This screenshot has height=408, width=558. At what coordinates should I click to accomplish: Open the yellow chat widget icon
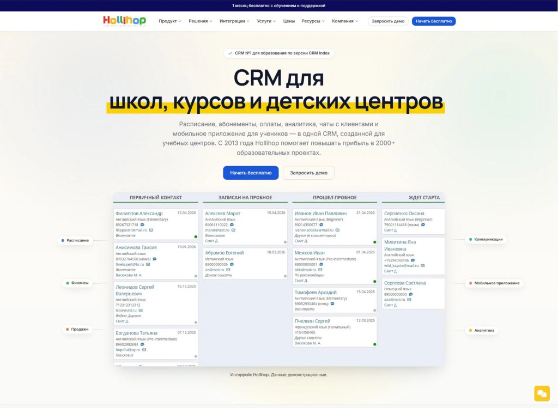(x=542, y=393)
